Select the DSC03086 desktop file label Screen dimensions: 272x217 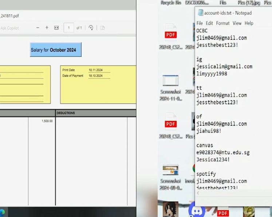(197, 3)
